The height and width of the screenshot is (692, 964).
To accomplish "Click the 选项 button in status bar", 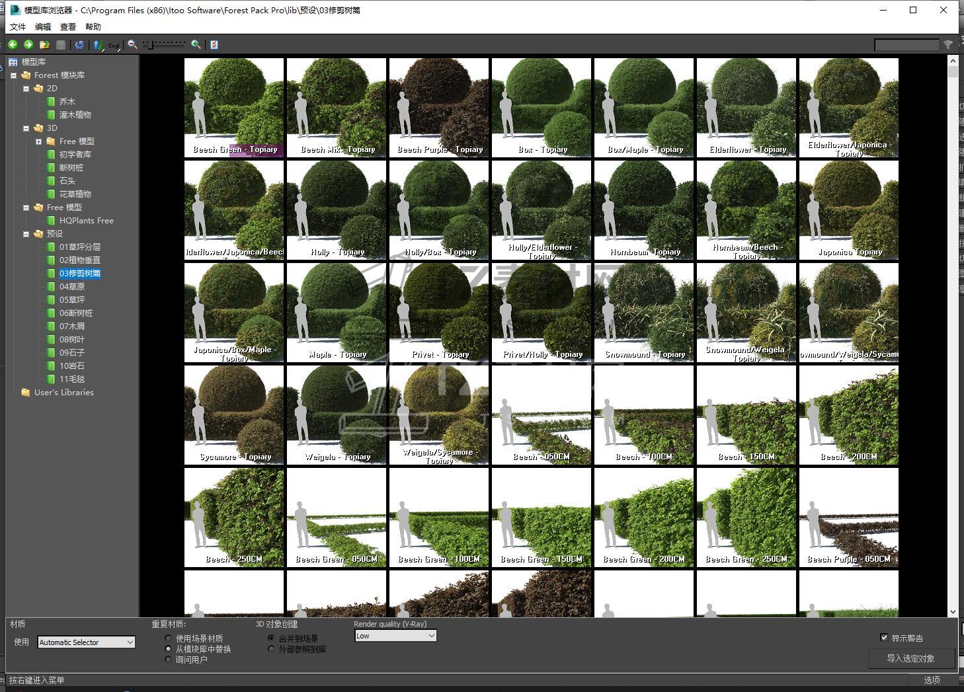I will pos(932,680).
